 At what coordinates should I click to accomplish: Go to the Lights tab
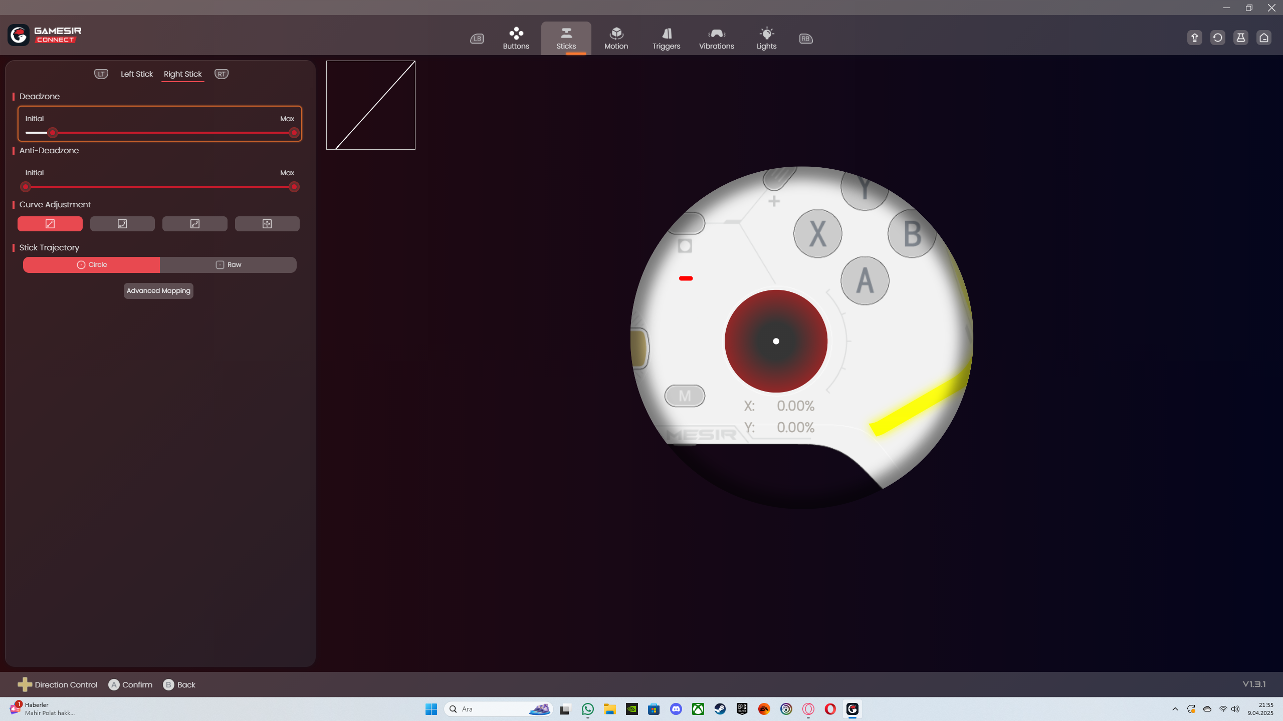click(x=766, y=39)
